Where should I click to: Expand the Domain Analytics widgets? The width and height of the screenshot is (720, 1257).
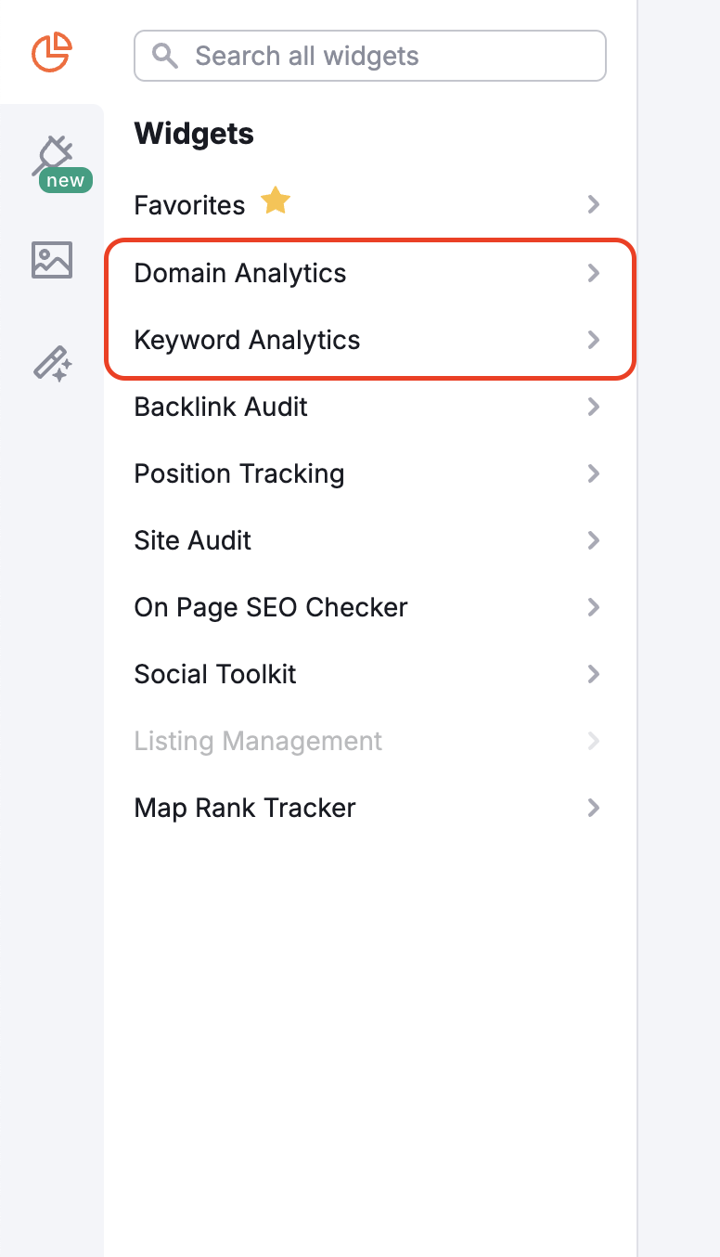(594, 273)
